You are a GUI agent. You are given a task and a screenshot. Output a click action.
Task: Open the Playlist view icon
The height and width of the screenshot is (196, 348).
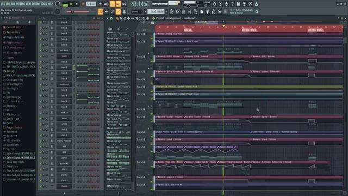click(x=172, y=11)
